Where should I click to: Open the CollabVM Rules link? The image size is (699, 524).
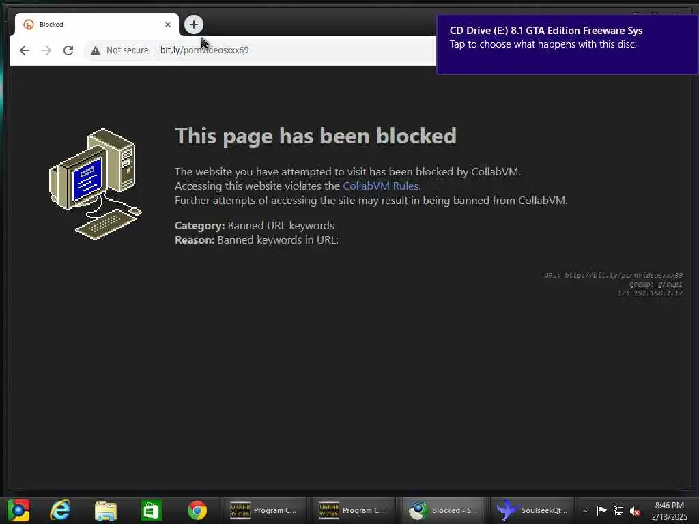(x=380, y=186)
